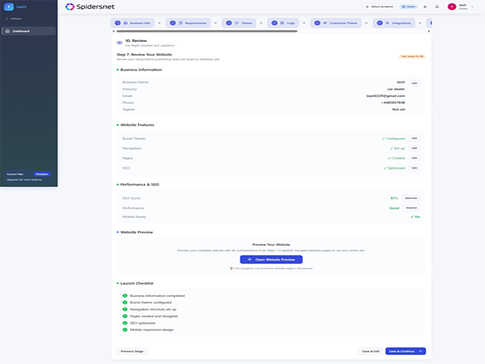Go to the Integrations step

(394, 23)
